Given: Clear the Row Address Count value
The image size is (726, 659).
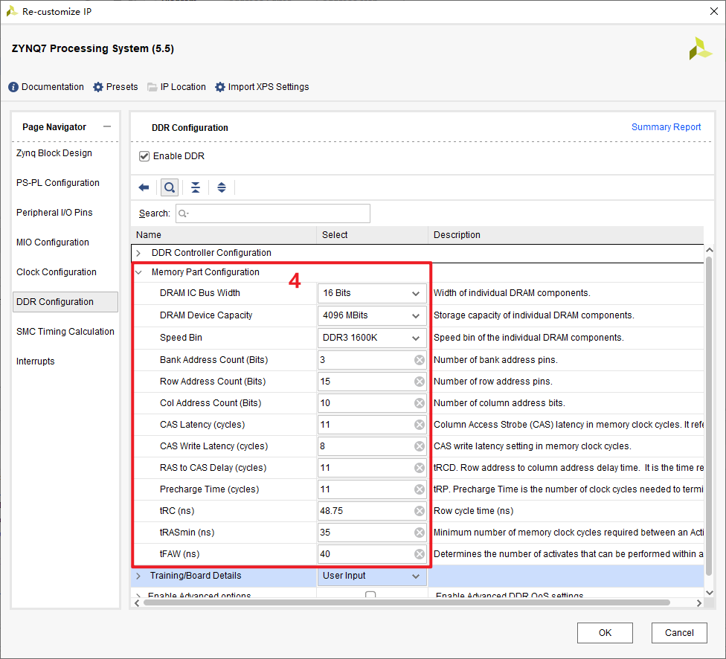Looking at the screenshot, I should 420,382.
